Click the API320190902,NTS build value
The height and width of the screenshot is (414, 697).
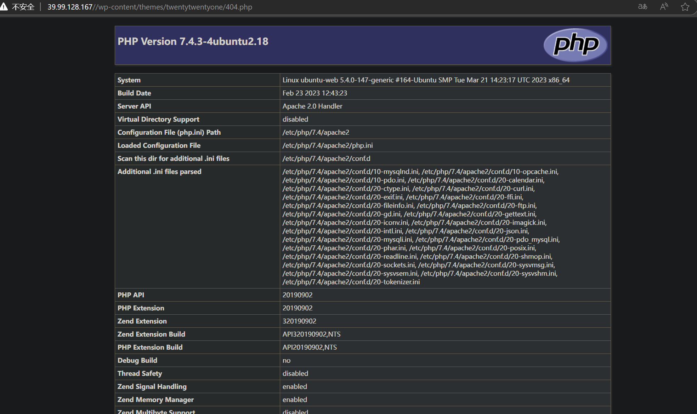311,334
